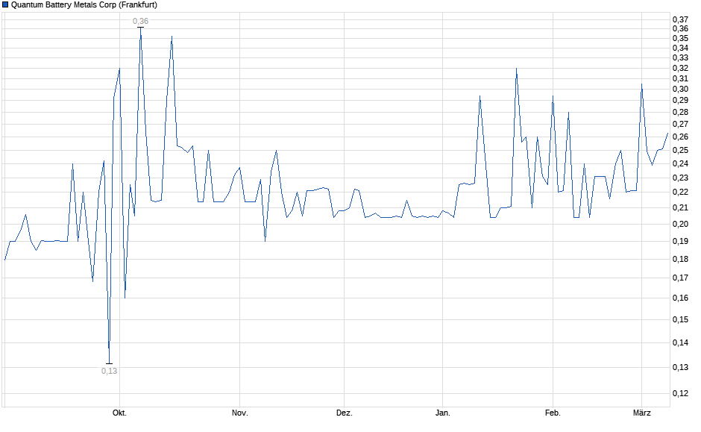The width and height of the screenshot is (701, 432).
Task: Click the 0,37 price axis label
Action: [x=679, y=19]
